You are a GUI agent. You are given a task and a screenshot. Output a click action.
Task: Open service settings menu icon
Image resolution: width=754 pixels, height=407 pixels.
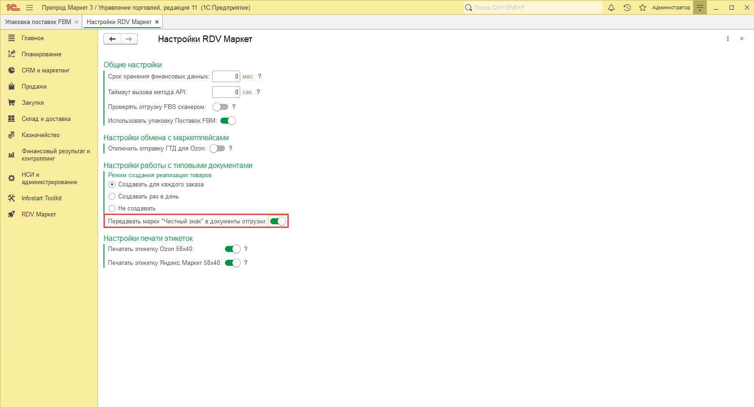[x=700, y=7]
